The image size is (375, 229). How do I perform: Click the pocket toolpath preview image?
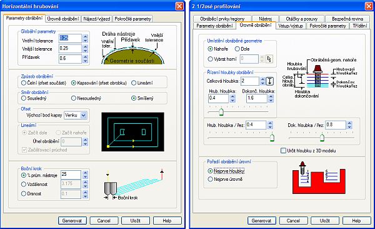[132, 132]
